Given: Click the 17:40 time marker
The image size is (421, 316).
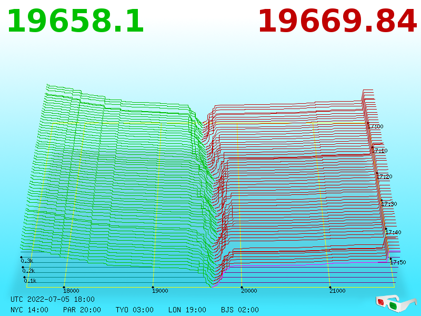Looking at the screenshot, I should point(393,232).
